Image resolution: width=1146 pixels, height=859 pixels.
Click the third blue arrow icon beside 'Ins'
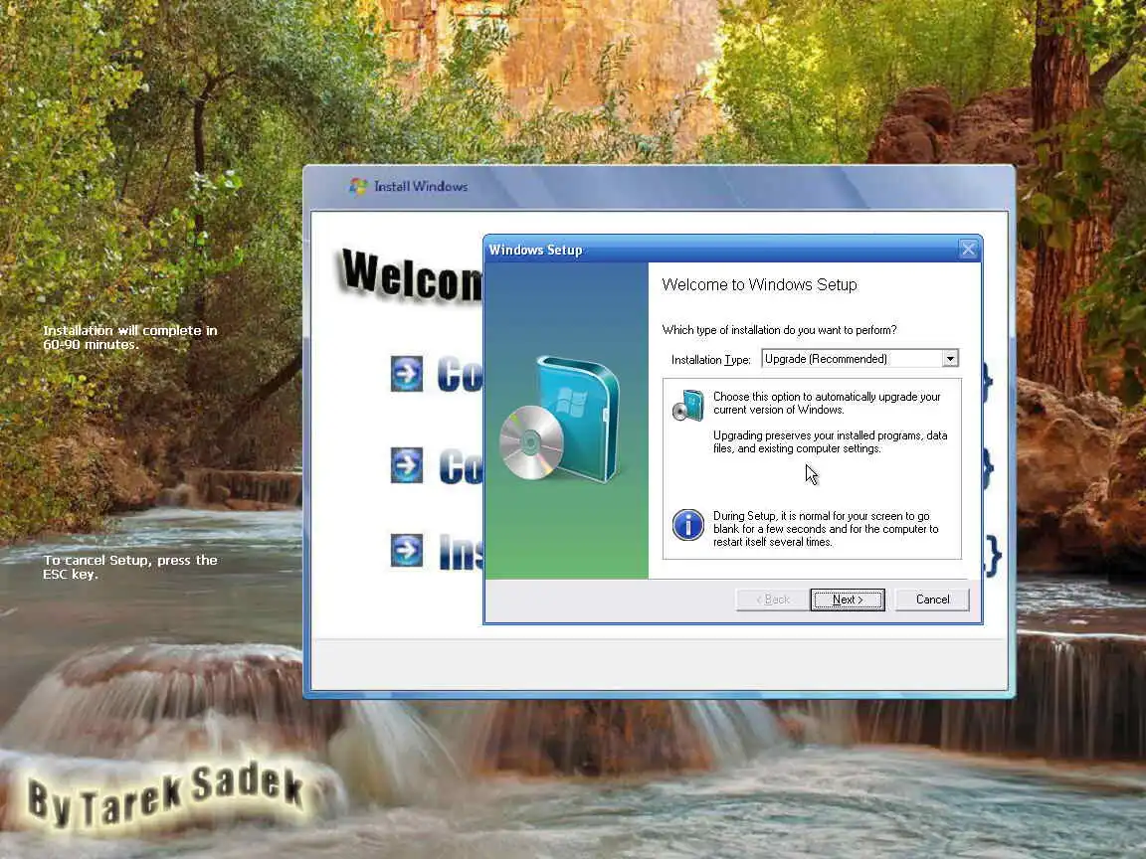406,550
